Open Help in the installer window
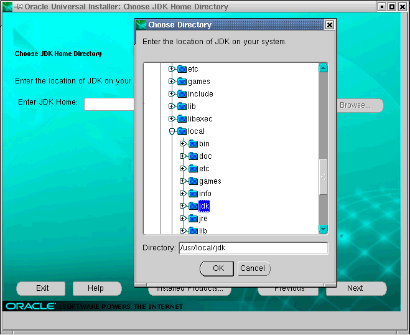Screen dimensions: 410x335 point(97,288)
